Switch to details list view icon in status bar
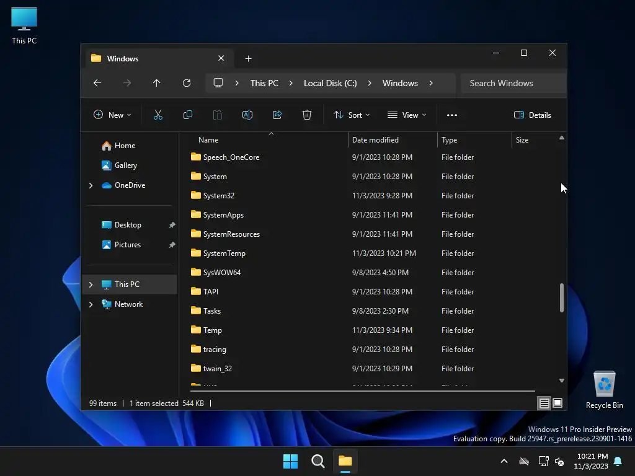The height and width of the screenshot is (476, 635). (544, 403)
